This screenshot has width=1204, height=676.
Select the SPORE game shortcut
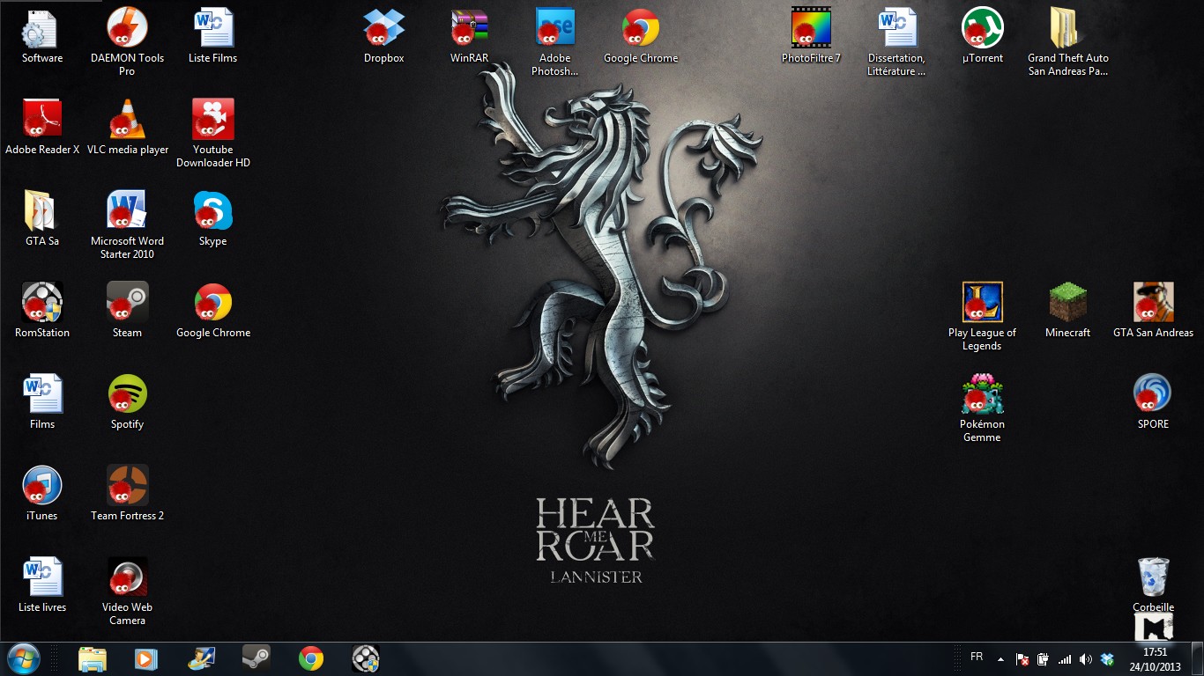[1153, 395]
